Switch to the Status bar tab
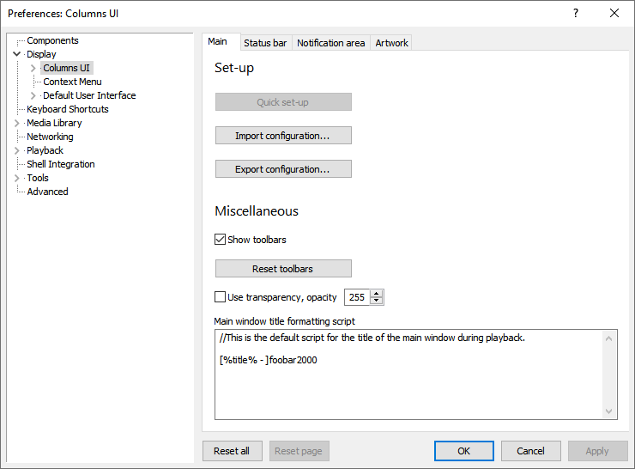 click(265, 43)
